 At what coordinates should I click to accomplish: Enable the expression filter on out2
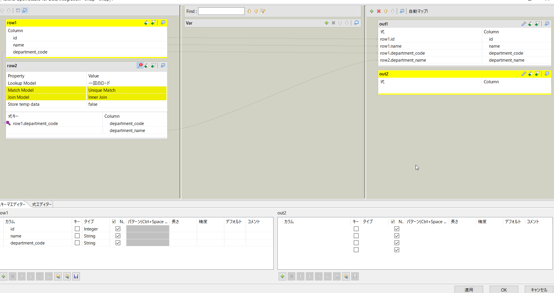[537, 74]
